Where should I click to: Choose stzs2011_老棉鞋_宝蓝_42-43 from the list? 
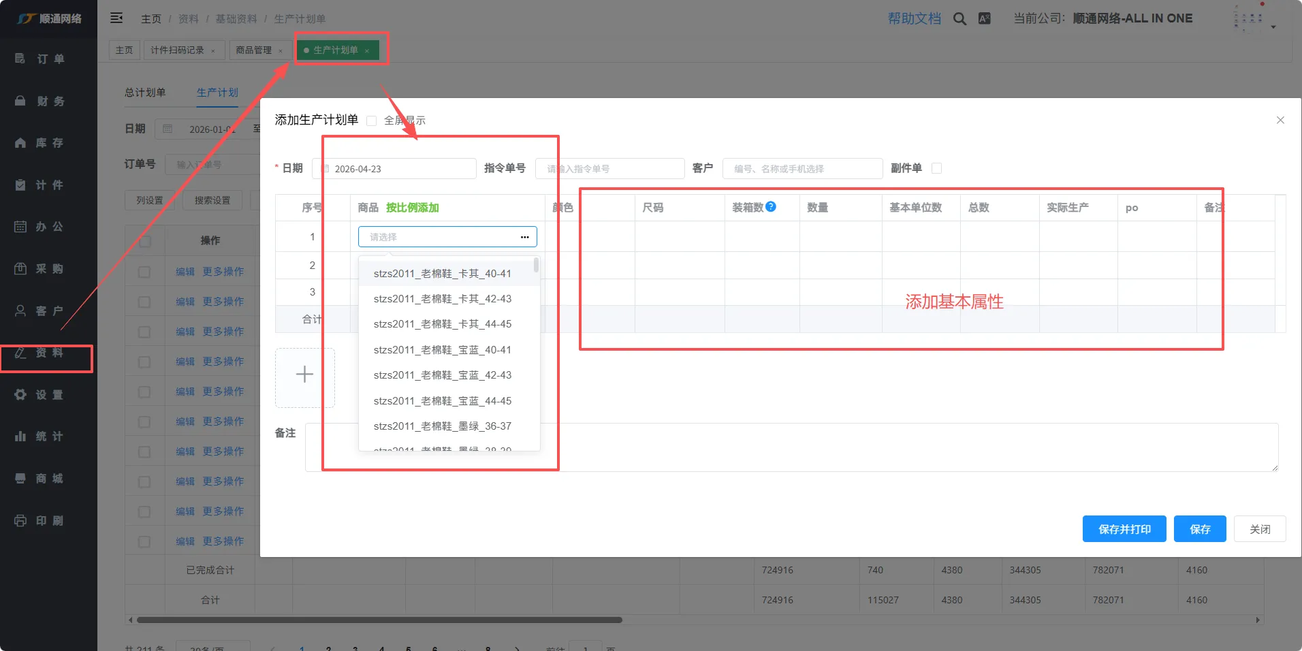tap(442, 375)
